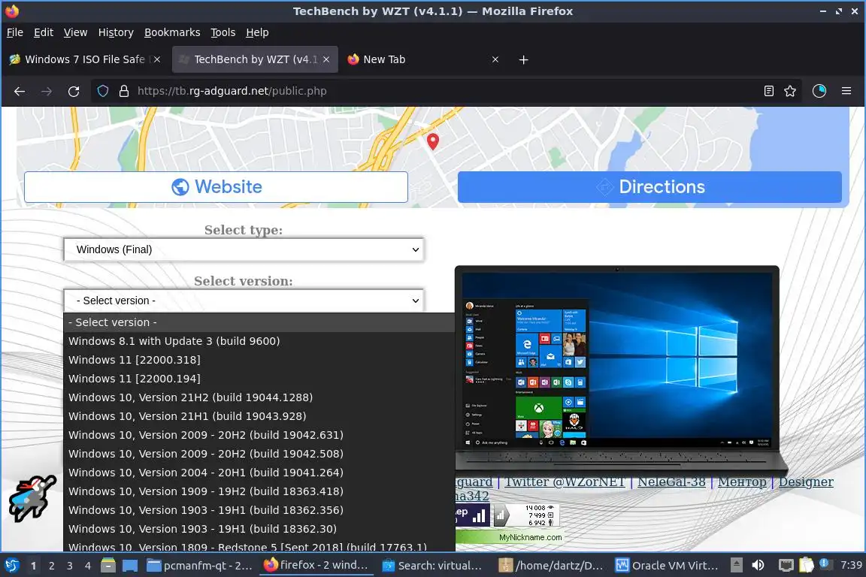Select Windows 10 Version 1909 build 18363.418
Screen dimensions: 866x577
click(259, 491)
